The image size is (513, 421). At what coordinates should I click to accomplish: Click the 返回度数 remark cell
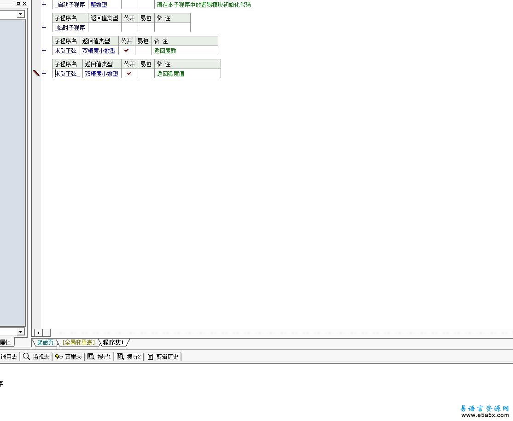pos(185,50)
